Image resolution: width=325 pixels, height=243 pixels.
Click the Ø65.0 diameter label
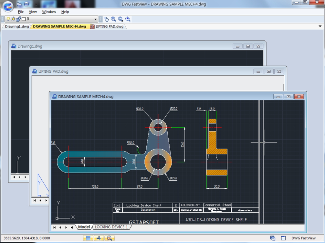(x=173, y=178)
